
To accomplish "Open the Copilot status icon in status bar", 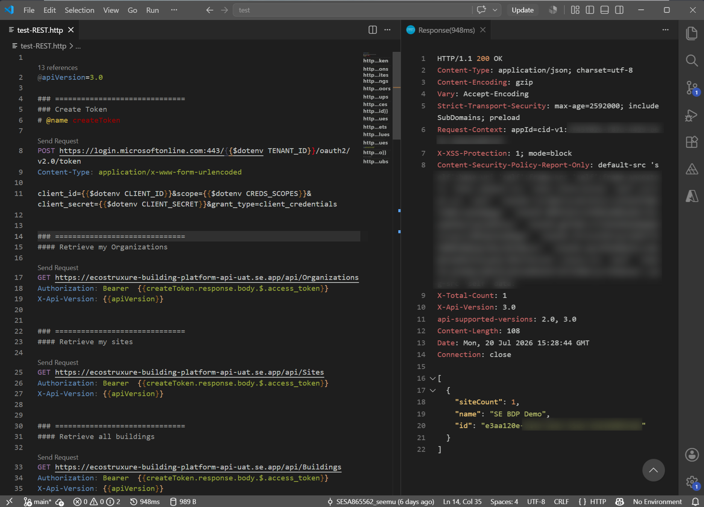I will 619,502.
